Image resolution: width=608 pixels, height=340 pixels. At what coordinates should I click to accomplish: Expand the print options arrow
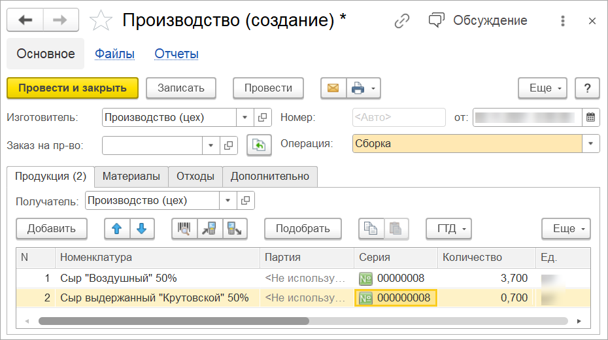[373, 88]
